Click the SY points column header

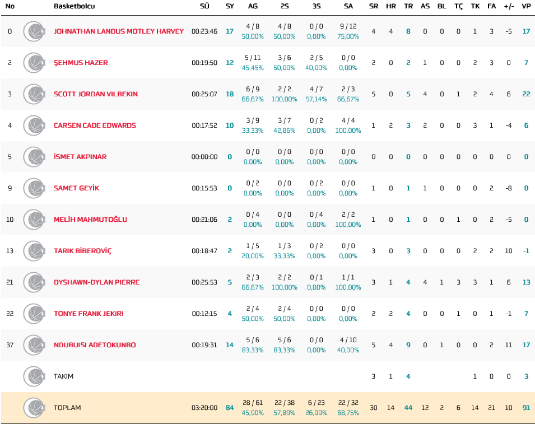click(x=230, y=6)
